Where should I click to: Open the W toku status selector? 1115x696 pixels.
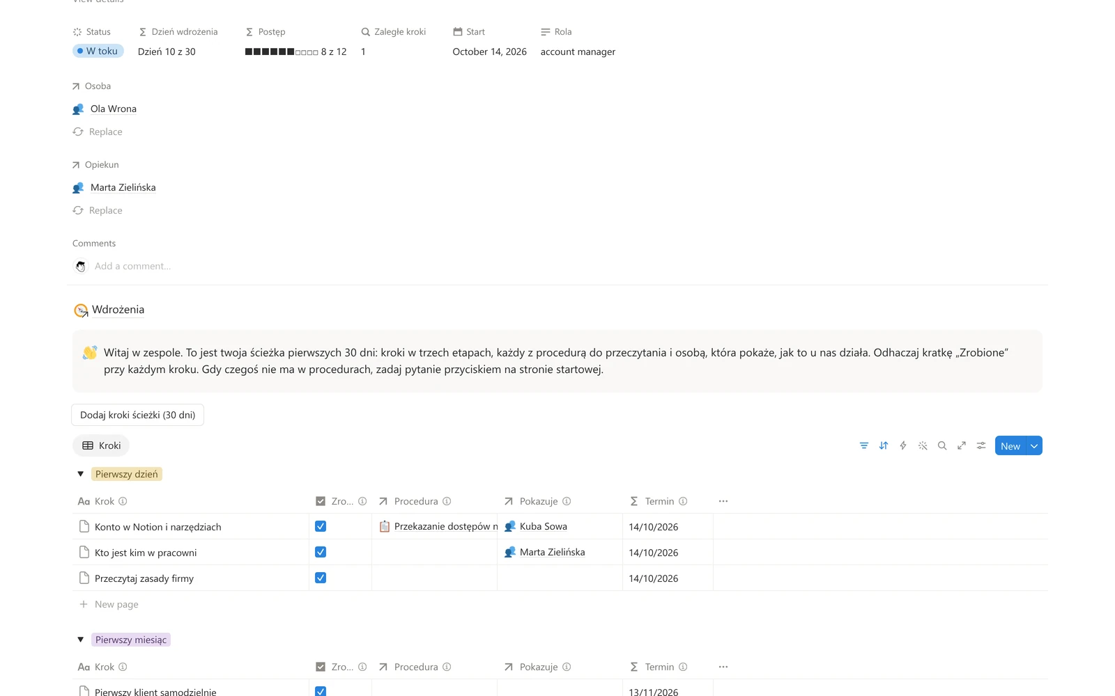[98, 51]
